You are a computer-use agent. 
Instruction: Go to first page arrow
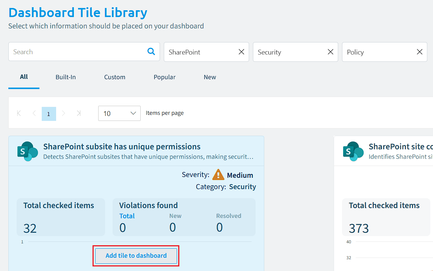(x=19, y=113)
